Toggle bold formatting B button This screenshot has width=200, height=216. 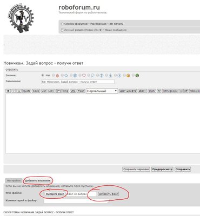[8, 91]
